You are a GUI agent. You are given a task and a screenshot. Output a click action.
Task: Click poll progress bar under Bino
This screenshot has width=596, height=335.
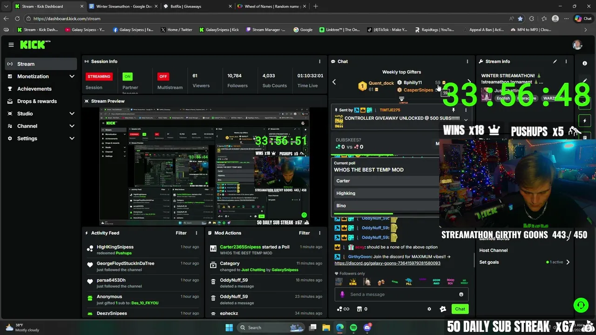pos(386,214)
